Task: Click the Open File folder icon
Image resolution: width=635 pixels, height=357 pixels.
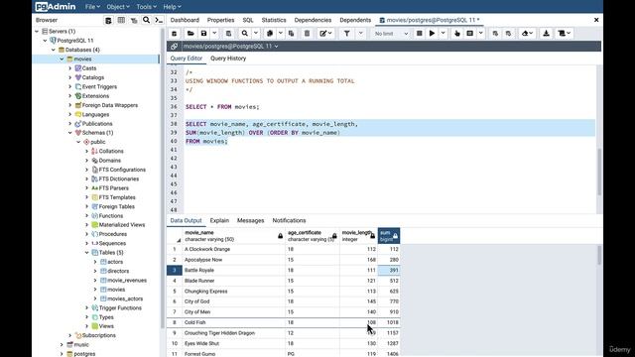Action: (x=190, y=34)
